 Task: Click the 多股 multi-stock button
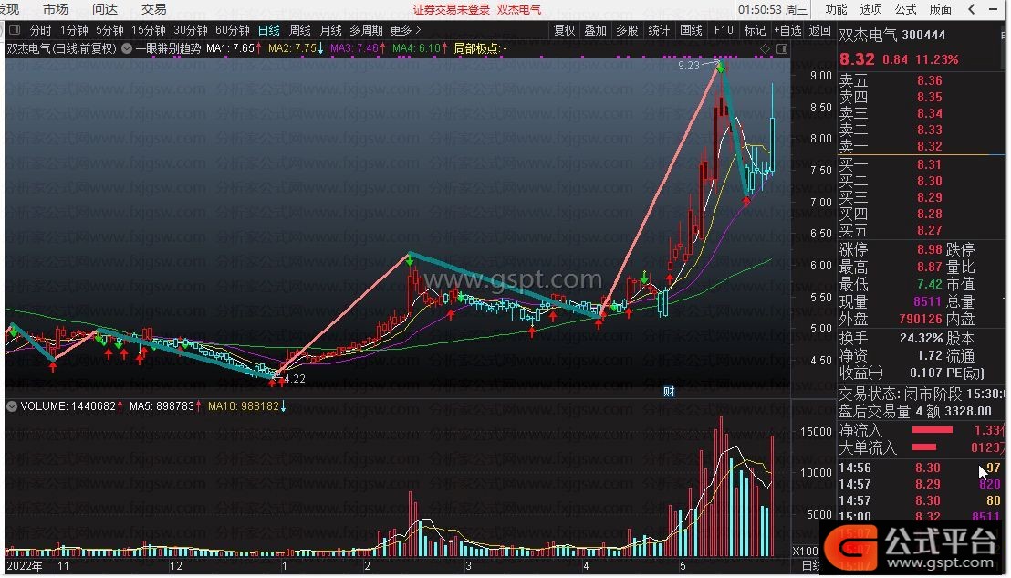coord(627,30)
